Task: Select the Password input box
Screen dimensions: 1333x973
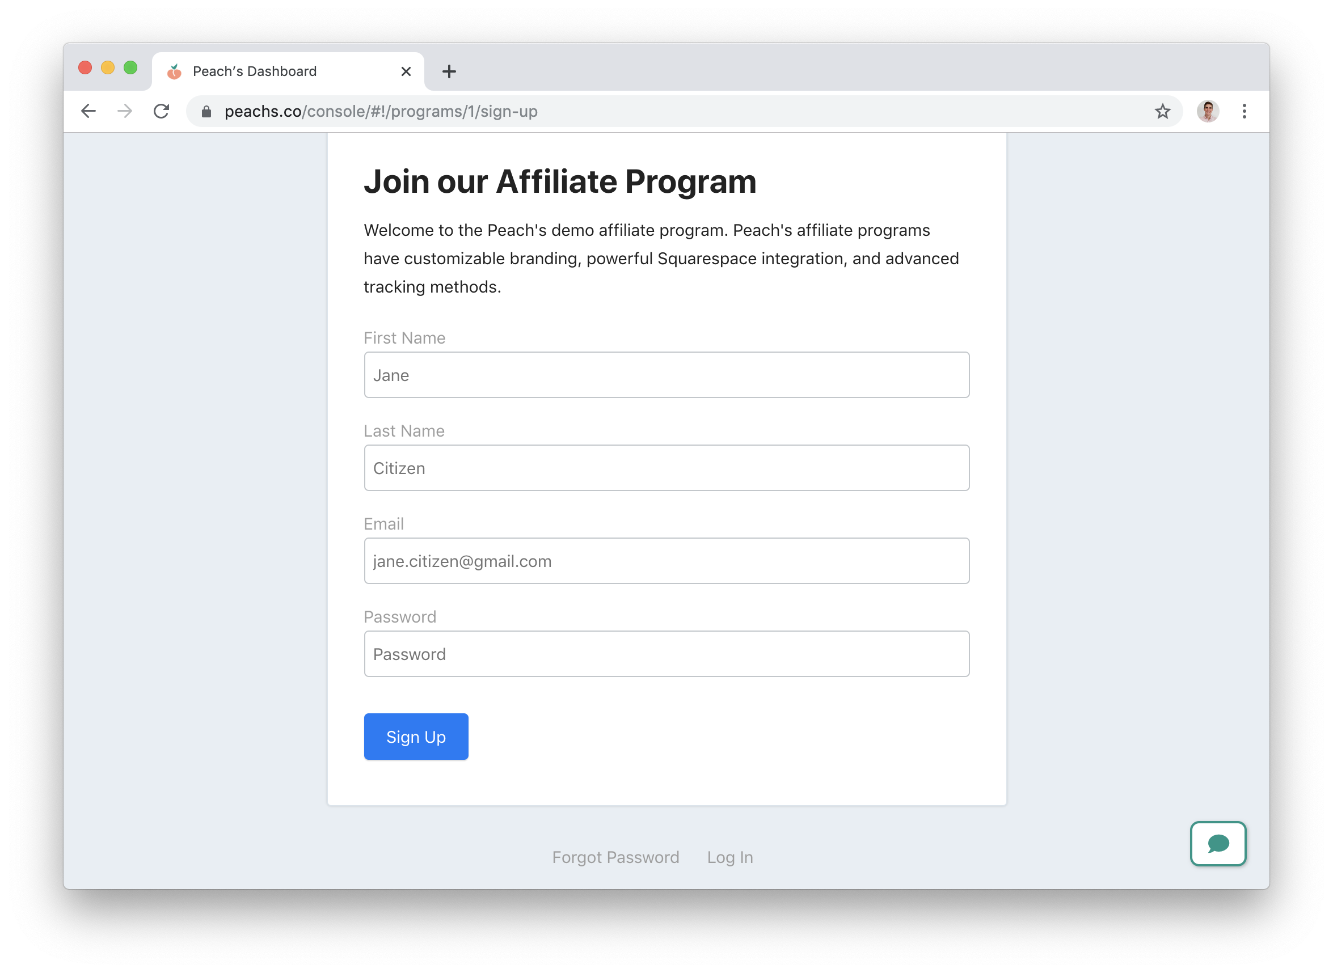Action: [x=666, y=654]
